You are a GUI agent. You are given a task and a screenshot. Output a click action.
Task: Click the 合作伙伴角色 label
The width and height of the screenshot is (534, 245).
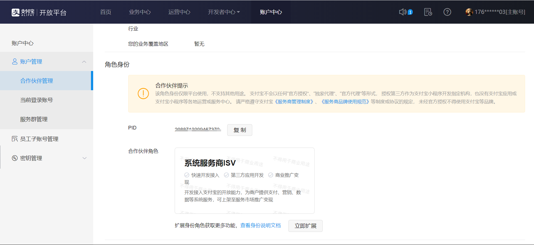click(143, 151)
